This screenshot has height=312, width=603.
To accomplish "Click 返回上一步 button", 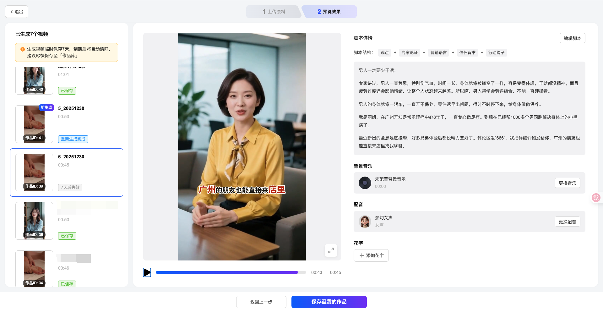I will pos(261,302).
